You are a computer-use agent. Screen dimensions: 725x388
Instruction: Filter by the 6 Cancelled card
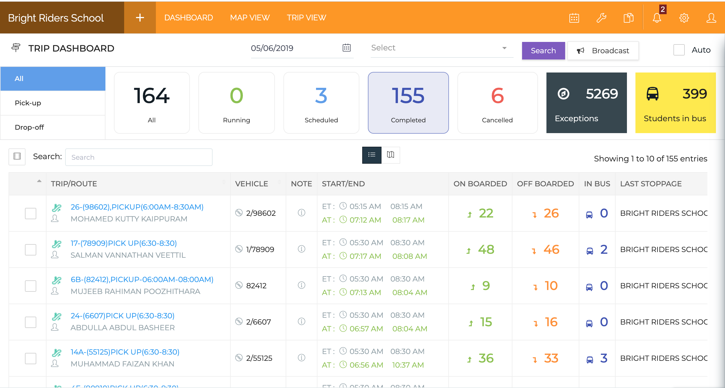(x=498, y=103)
